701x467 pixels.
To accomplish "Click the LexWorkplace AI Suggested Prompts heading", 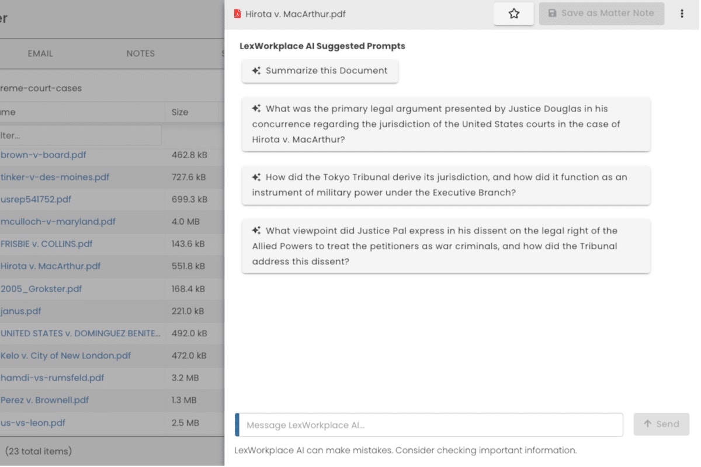I will pos(322,46).
